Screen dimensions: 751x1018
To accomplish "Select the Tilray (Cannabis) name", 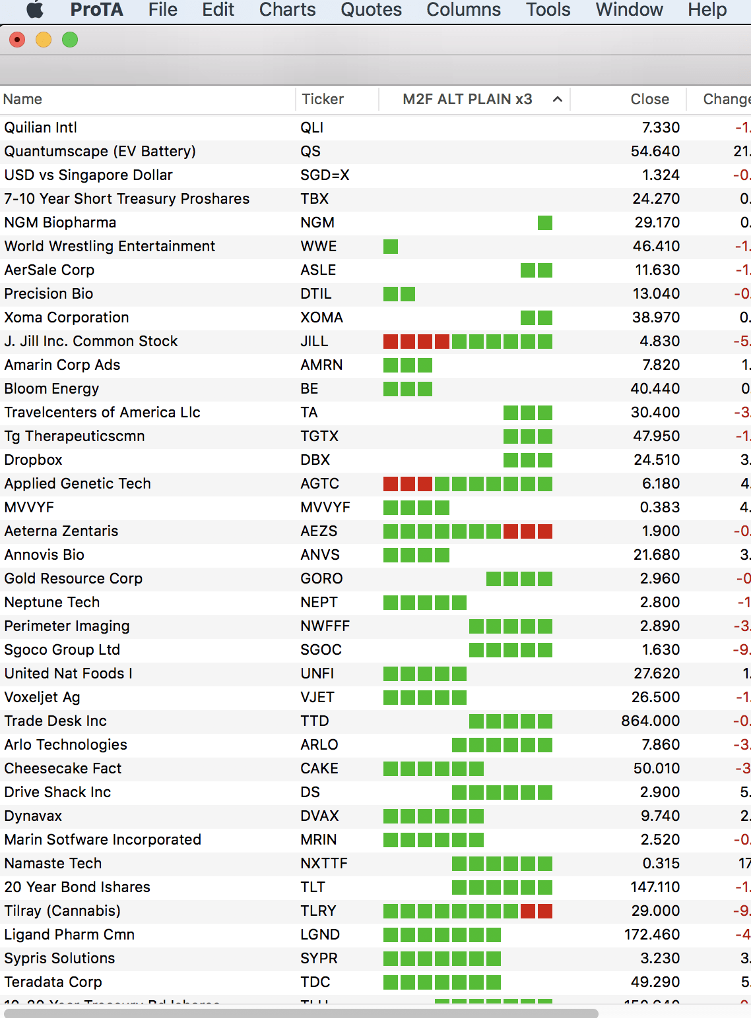I will click(62, 911).
